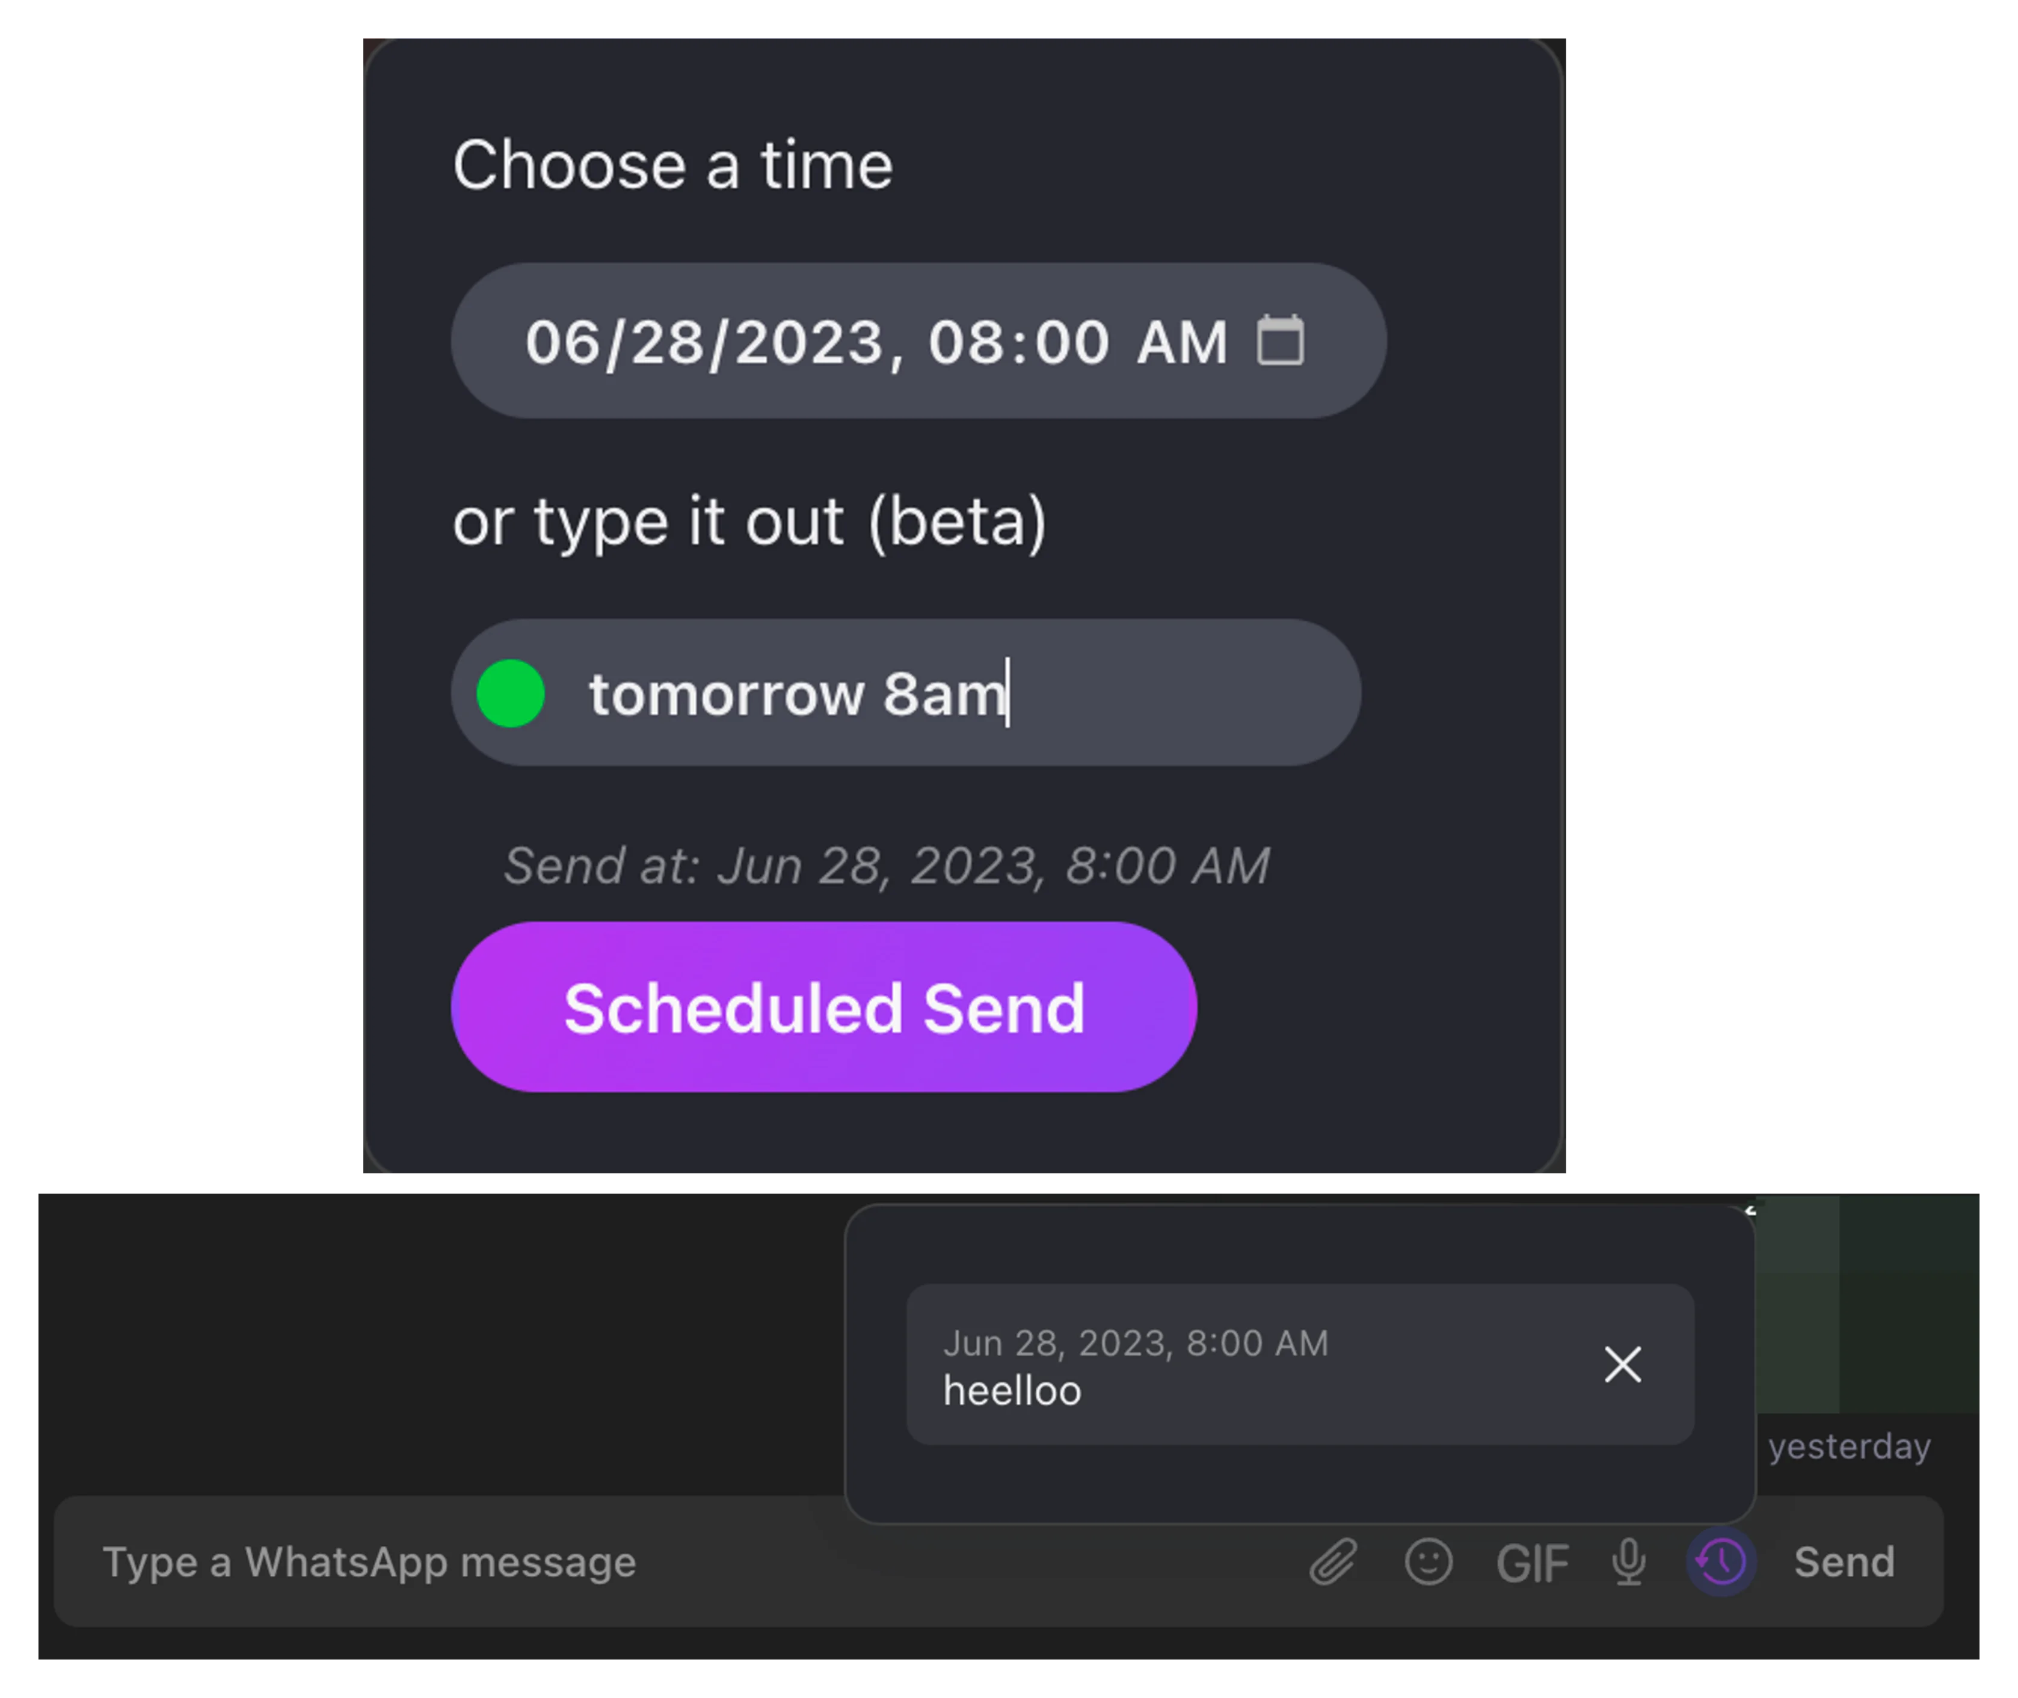2018x1698 pixels.
Task: Click the 'yesterday' timestamp label
Action: point(1848,1446)
